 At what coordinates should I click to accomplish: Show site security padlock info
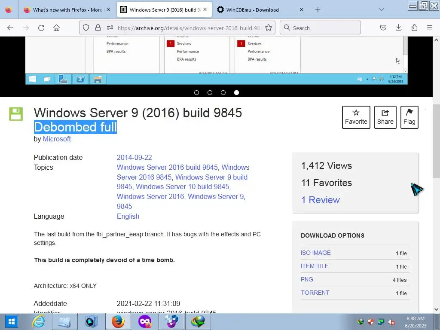pyautogui.click(x=98, y=27)
